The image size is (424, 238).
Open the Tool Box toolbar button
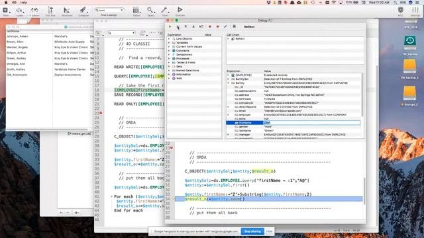click(50, 12)
